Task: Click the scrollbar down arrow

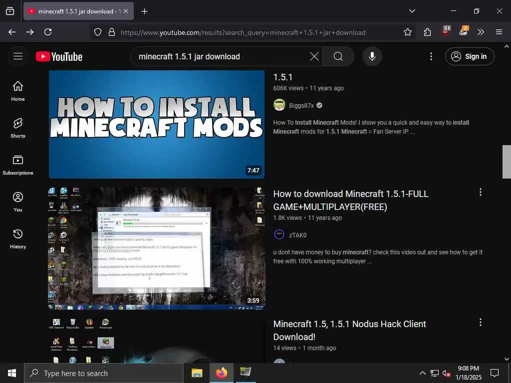Action: pos(507,359)
